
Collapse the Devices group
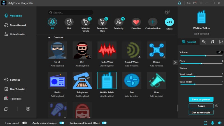point(49,38)
